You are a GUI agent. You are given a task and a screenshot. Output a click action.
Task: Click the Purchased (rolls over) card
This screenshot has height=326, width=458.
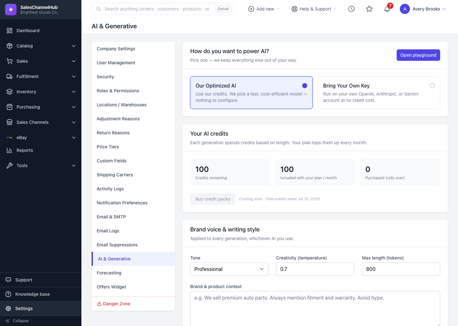pyautogui.click(x=400, y=172)
